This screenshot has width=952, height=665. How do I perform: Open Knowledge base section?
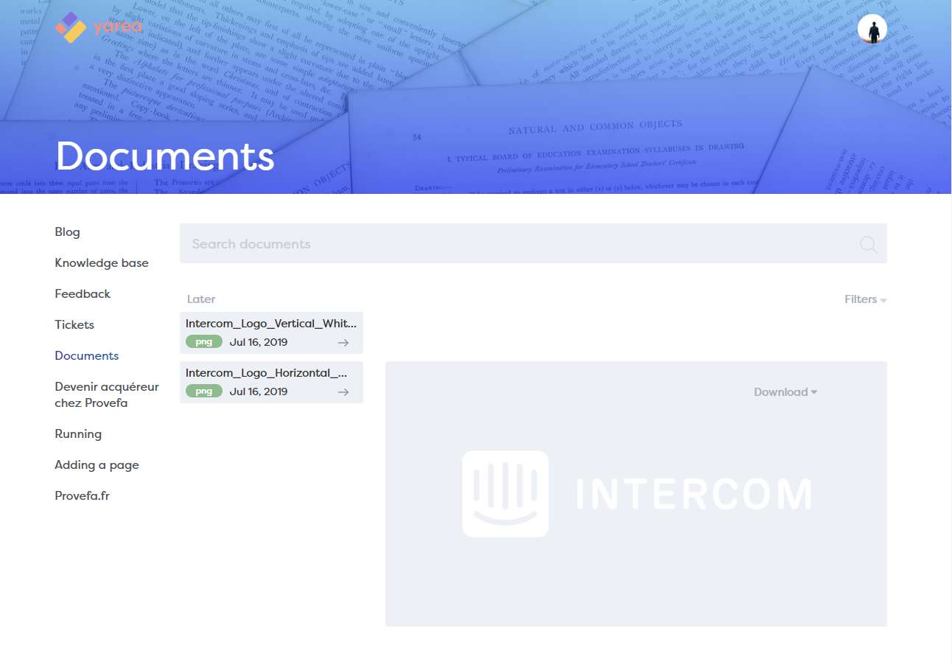coord(102,262)
